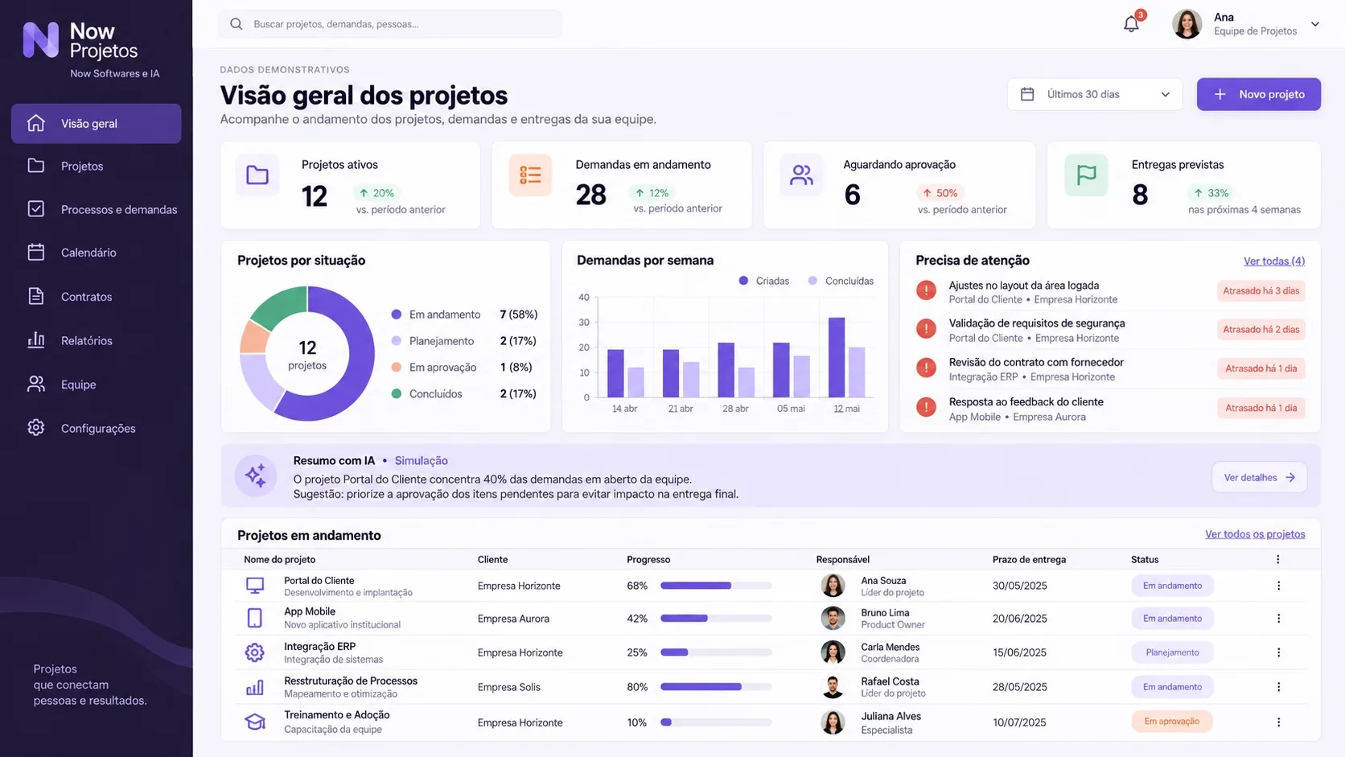The width and height of the screenshot is (1345, 757).
Task: Create a Novo projeto
Action: click(1259, 94)
